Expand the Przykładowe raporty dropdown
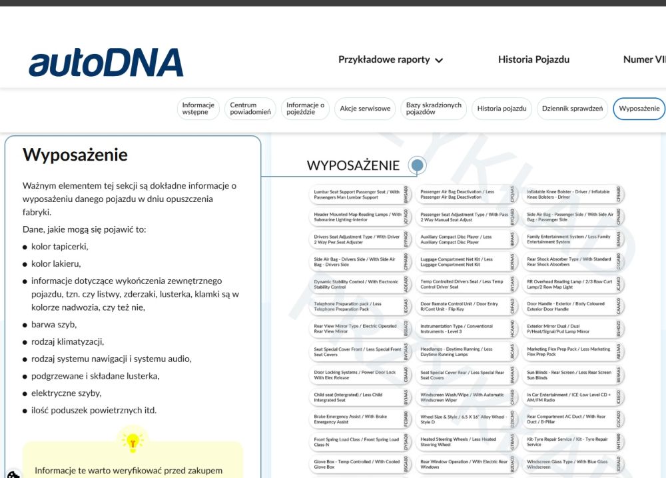Screen dimensions: 666x478 coord(390,59)
